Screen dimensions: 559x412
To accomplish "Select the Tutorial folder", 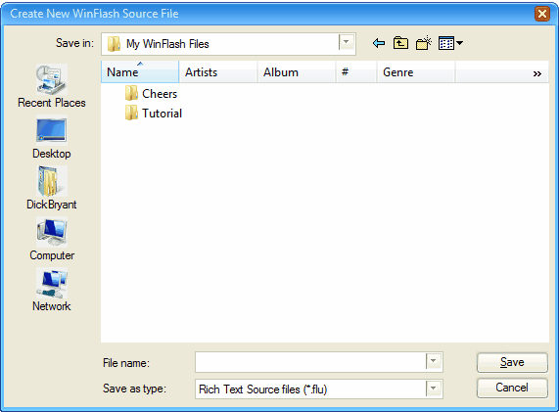I will [x=154, y=114].
